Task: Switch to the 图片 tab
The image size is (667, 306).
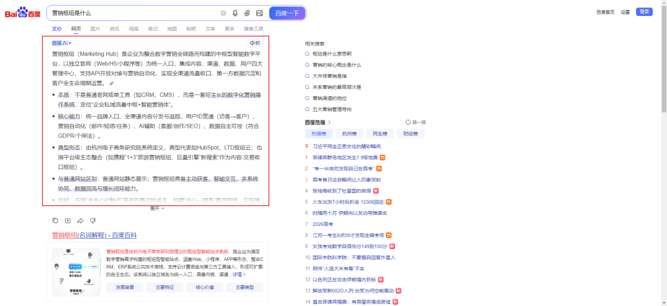Action: click(95, 29)
